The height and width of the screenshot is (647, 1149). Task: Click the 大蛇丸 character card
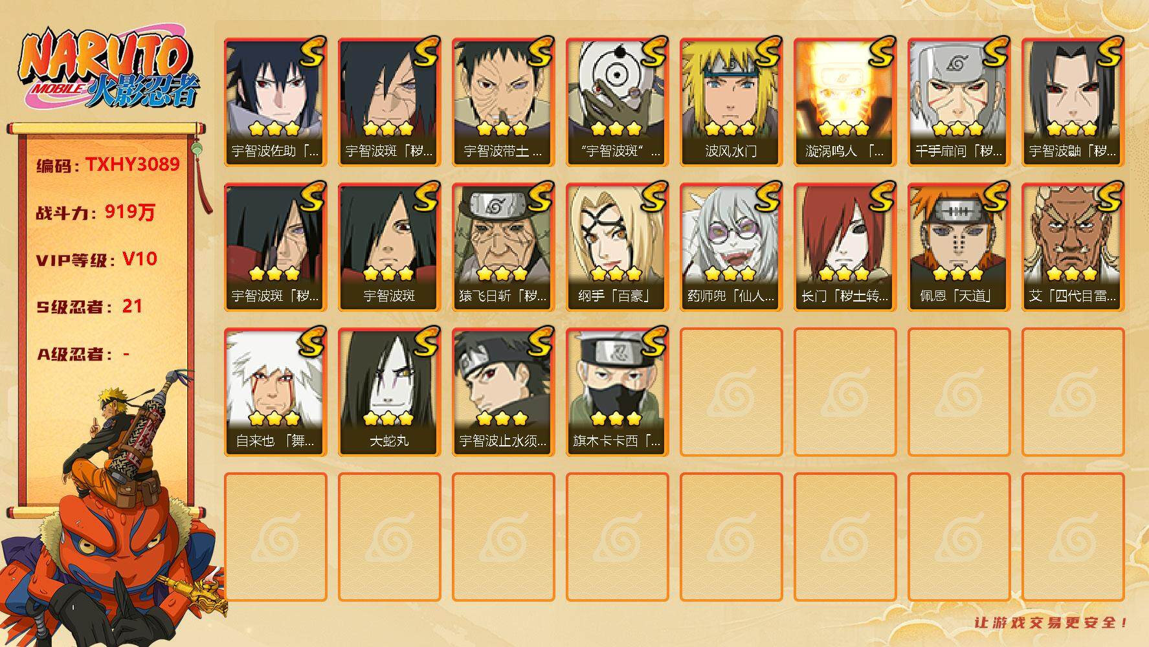pyautogui.click(x=389, y=392)
